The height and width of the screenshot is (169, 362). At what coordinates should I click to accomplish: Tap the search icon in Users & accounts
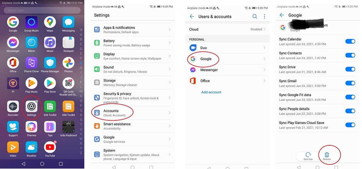[255, 17]
